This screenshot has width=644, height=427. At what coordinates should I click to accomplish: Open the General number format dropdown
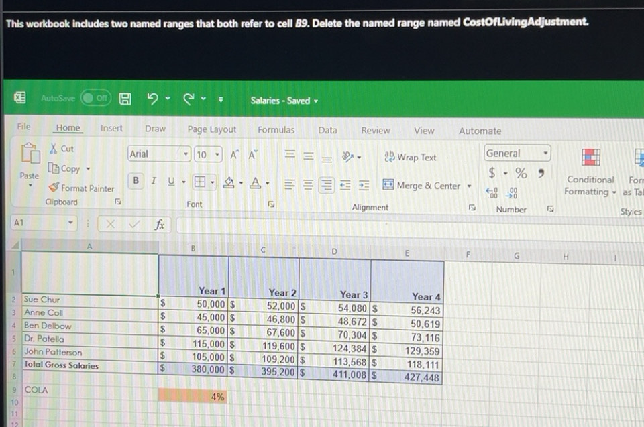click(546, 153)
